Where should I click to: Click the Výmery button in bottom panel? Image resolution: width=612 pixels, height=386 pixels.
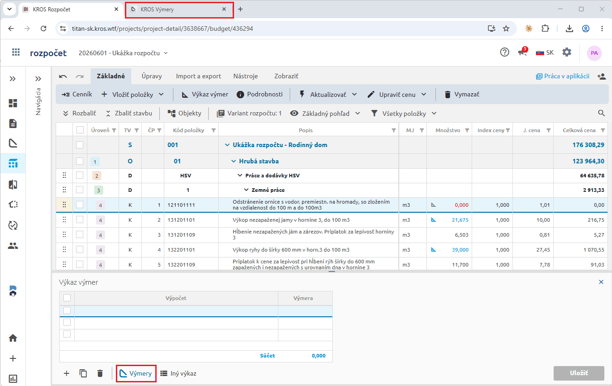[136, 374]
